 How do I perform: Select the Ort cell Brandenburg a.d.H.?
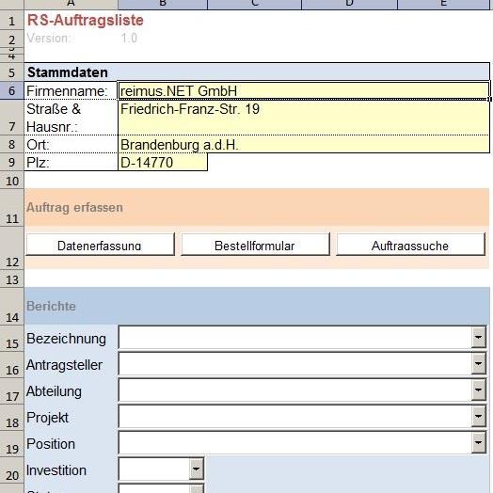coord(304,144)
